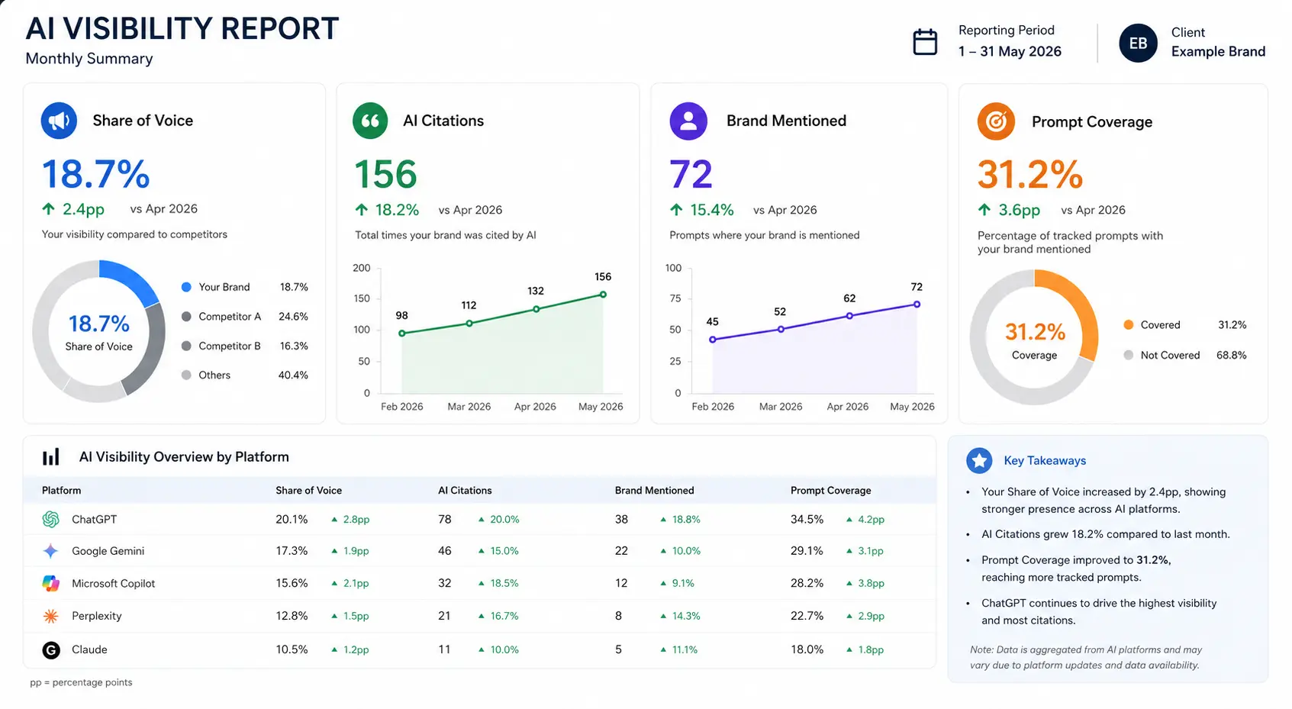Click the Microsoft Copilot logo
The image size is (1292, 709).
point(51,583)
